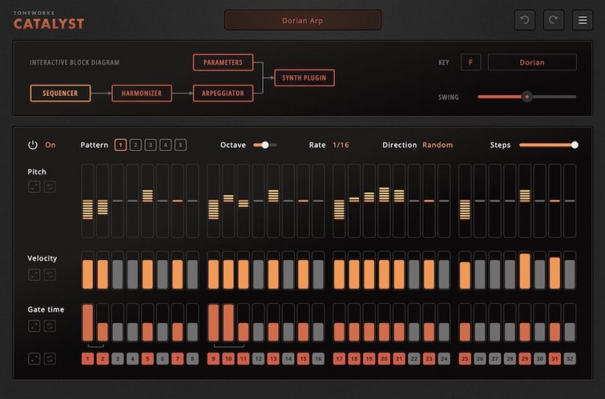Viewport: 605px width, 399px height.
Task: Open the Arpeggiator block
Action: [x=223, y=93]
